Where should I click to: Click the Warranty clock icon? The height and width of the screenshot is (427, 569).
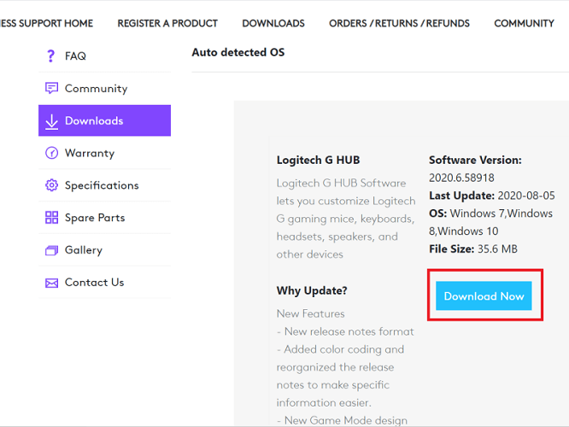coord(51,153)
